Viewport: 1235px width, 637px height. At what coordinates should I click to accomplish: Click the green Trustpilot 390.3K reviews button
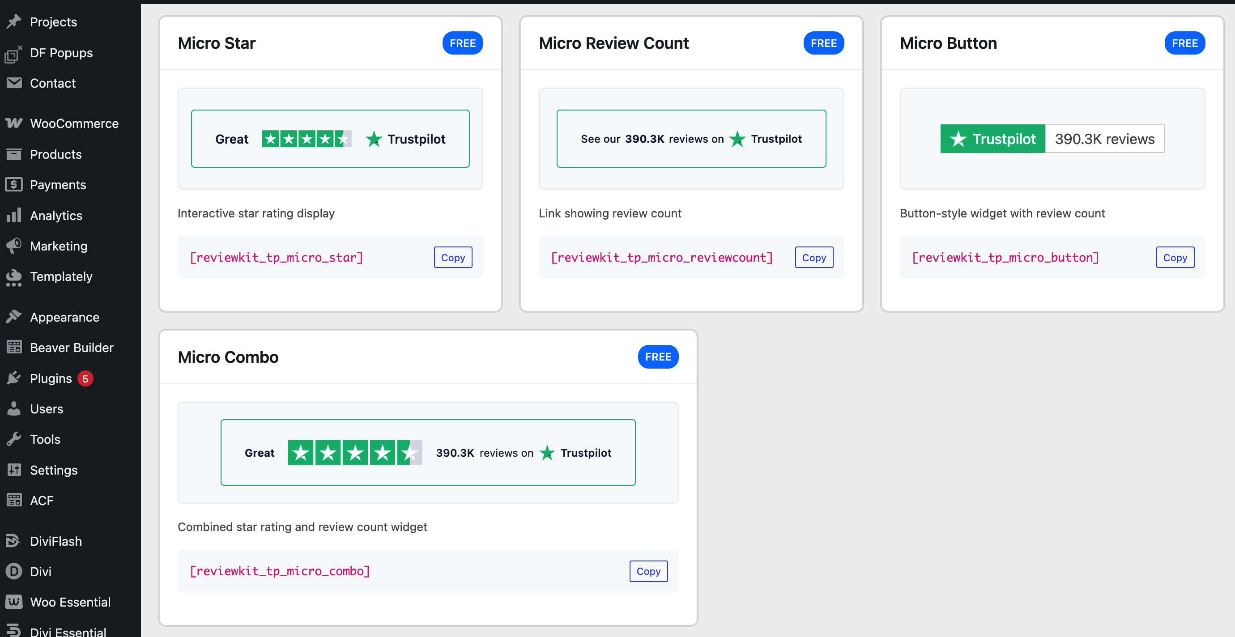[992, 139]
